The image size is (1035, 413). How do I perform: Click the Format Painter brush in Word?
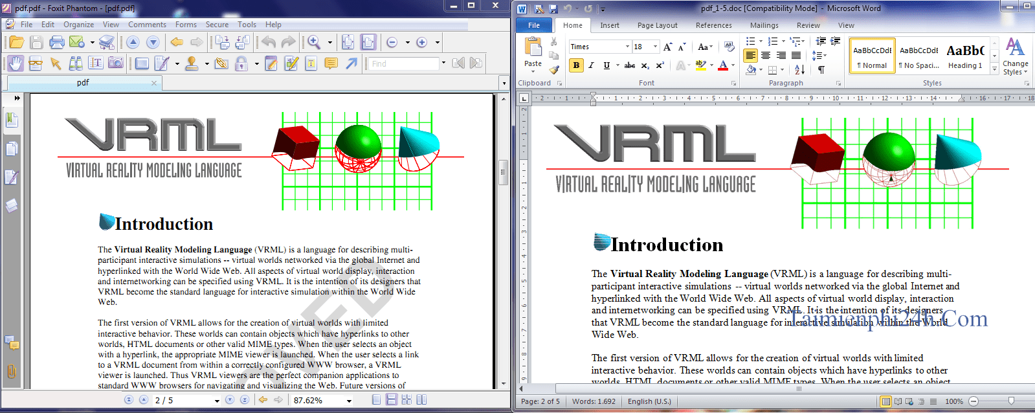[x=554, y=69]
